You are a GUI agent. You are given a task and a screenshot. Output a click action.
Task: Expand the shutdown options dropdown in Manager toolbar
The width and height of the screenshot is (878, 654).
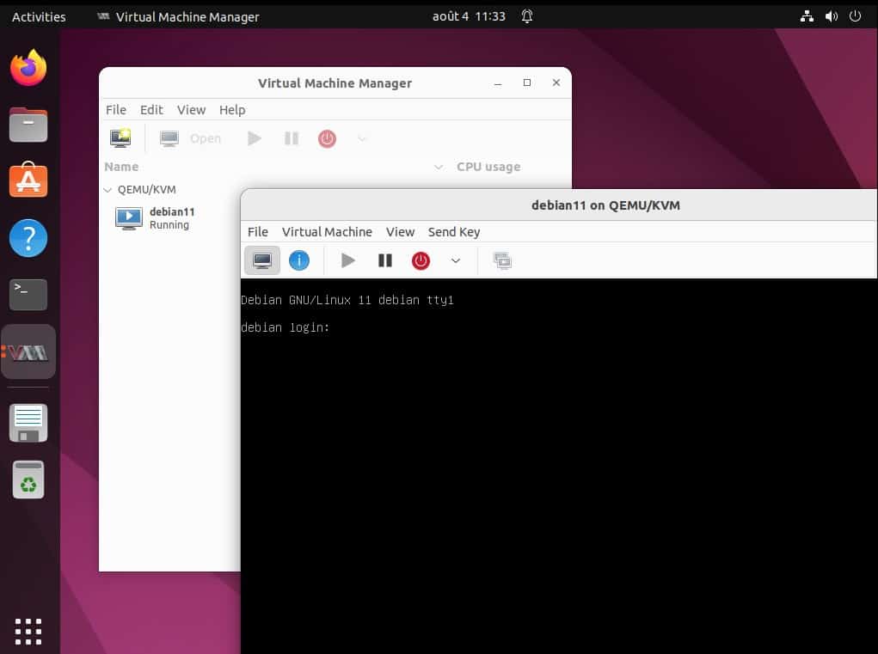tap(361, 138)
